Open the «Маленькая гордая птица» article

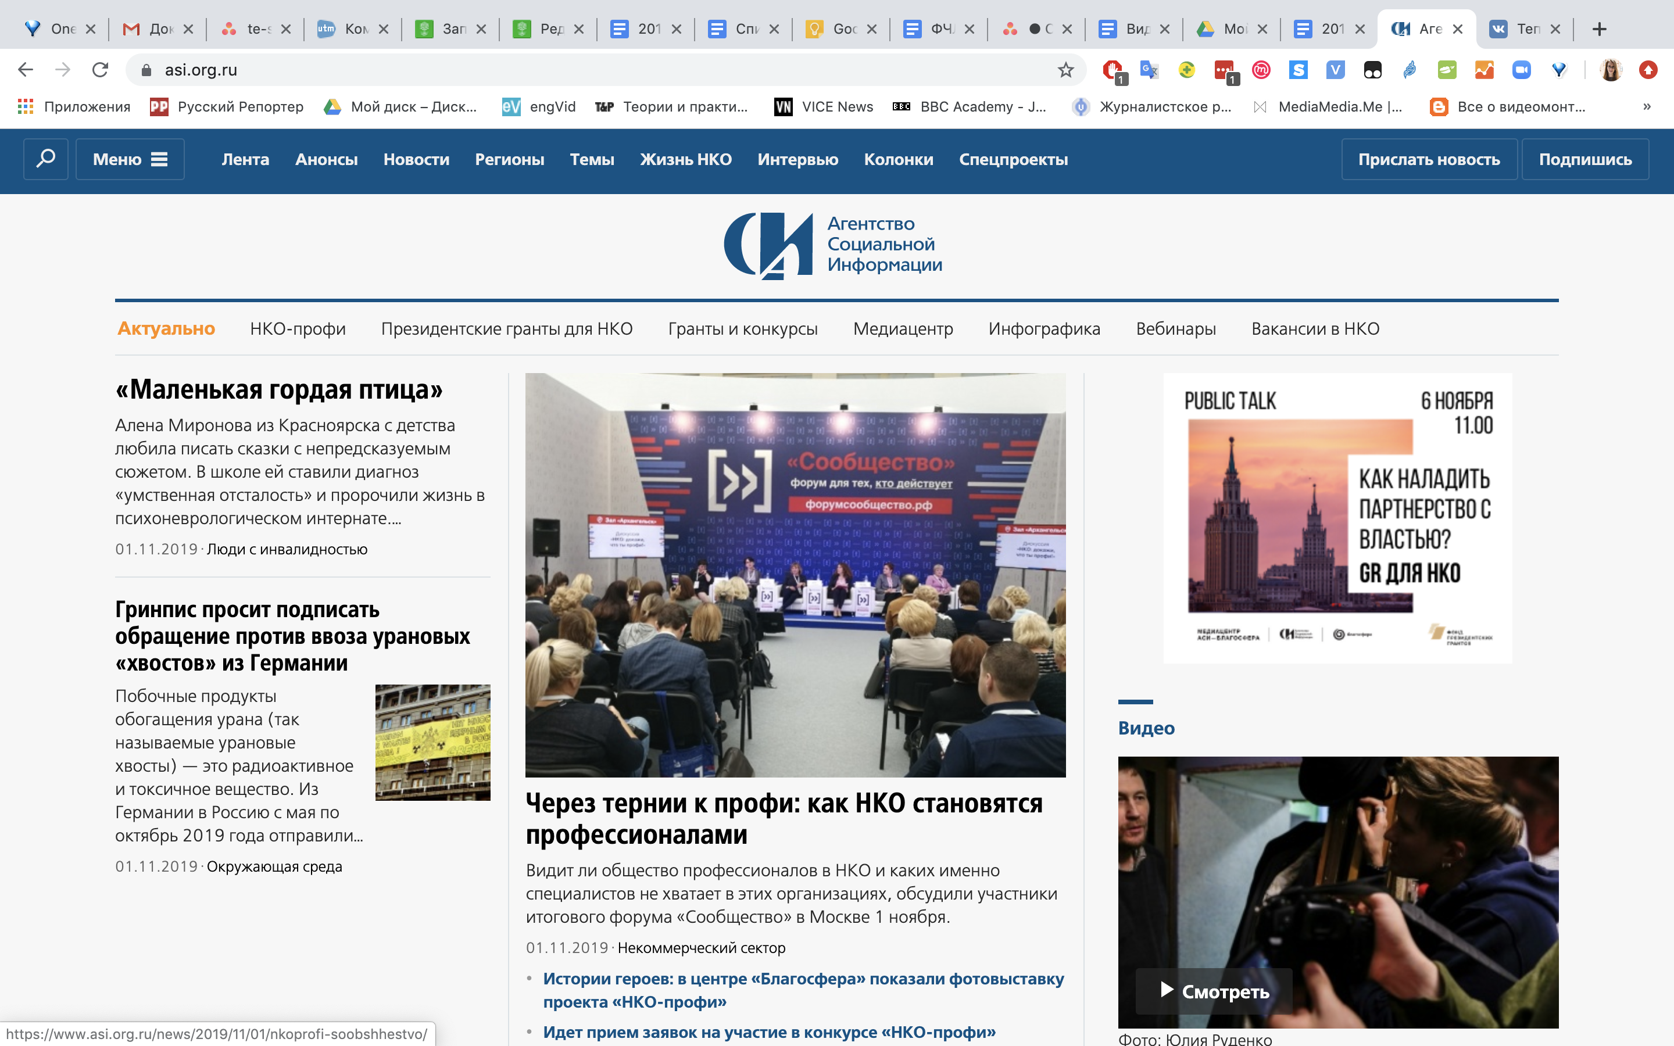point(279,389)
